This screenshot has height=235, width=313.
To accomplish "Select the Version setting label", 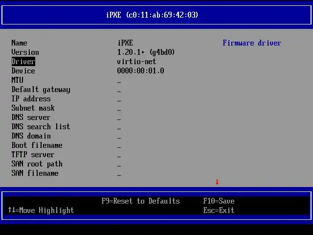I will pos(25,52).
